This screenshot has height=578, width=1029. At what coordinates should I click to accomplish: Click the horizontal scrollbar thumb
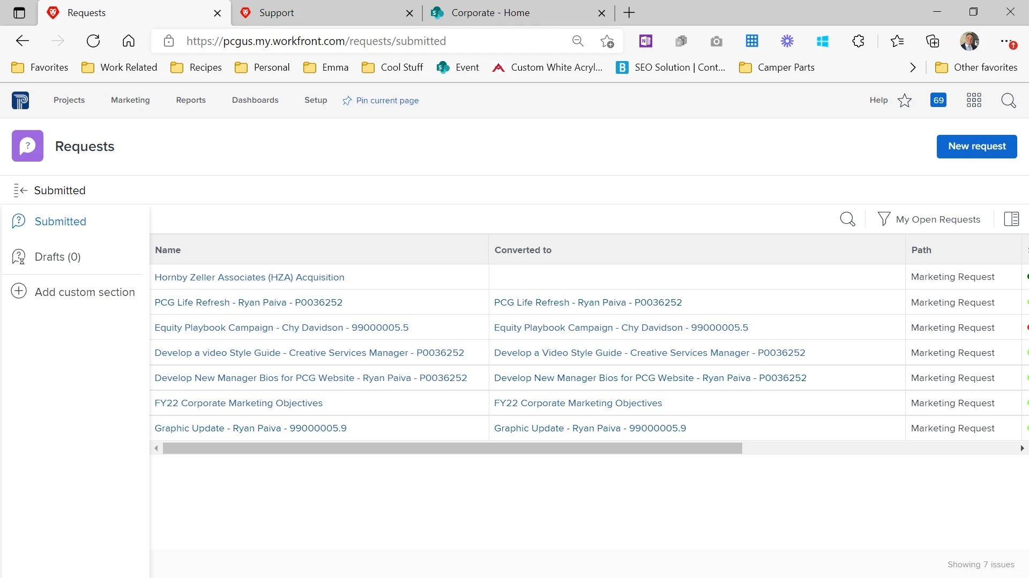click(452, 448)
